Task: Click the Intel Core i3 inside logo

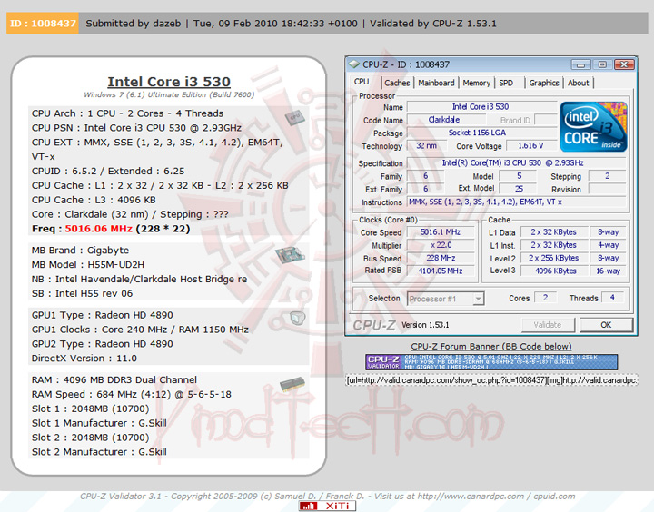Action: point(593,127)
